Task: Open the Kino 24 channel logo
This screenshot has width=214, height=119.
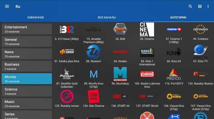Action: pyautogui.click(x=174, y=52)
